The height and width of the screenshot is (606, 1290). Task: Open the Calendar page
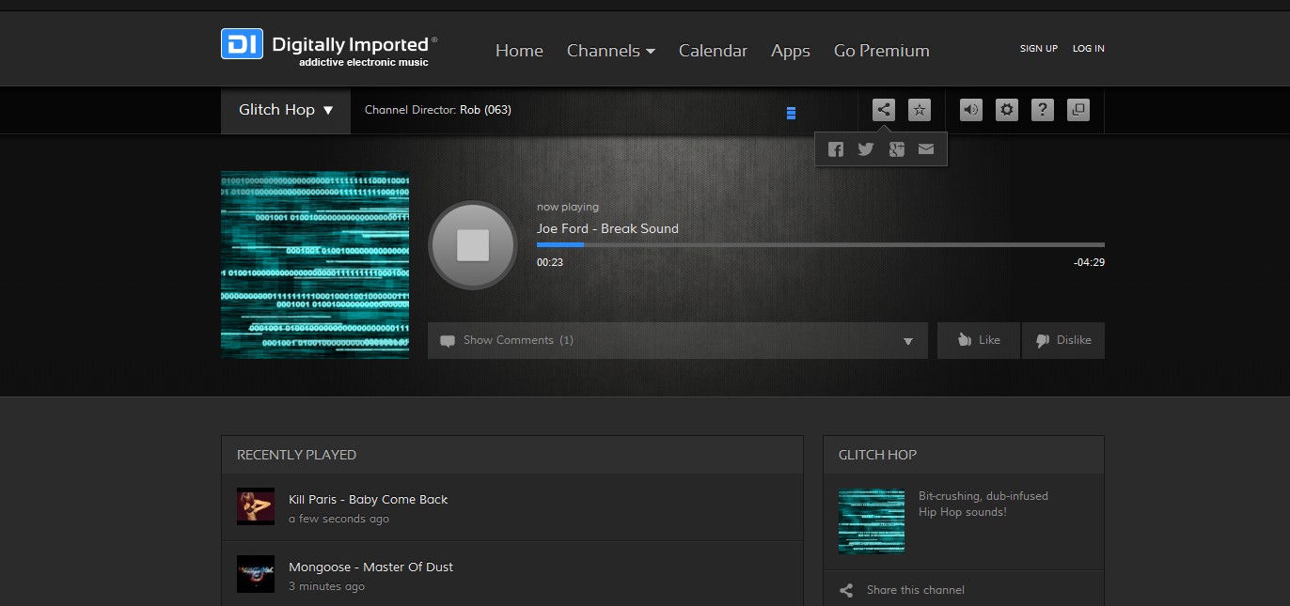(713, 51)
